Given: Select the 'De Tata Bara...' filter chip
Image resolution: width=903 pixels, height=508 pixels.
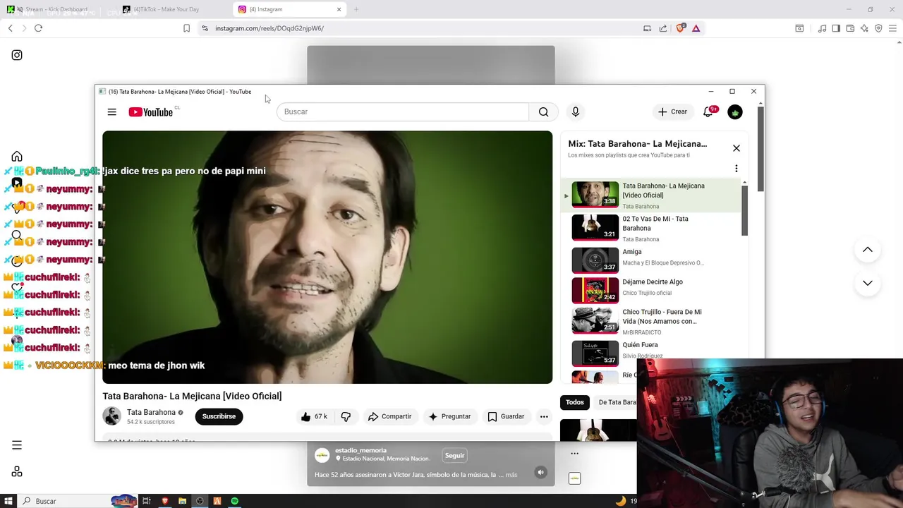Looking at the screenshot, I should 617,402.
